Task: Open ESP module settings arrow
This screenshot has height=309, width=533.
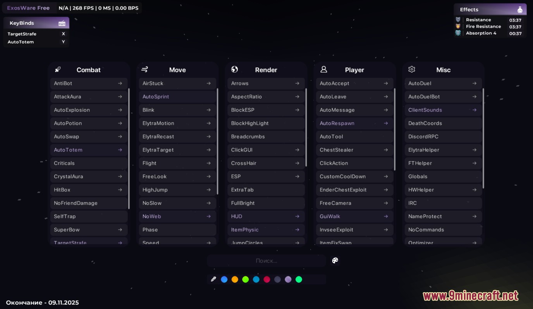Action: click(x=297, y=176)
